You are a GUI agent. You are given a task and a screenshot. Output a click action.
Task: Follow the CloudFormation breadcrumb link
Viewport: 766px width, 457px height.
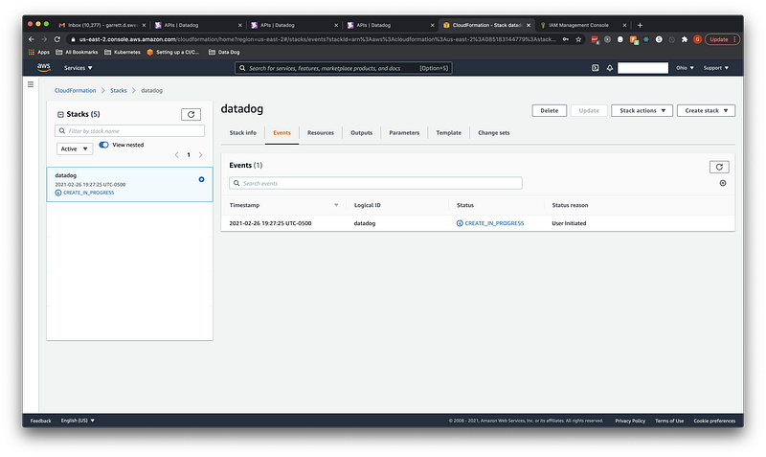76,90
